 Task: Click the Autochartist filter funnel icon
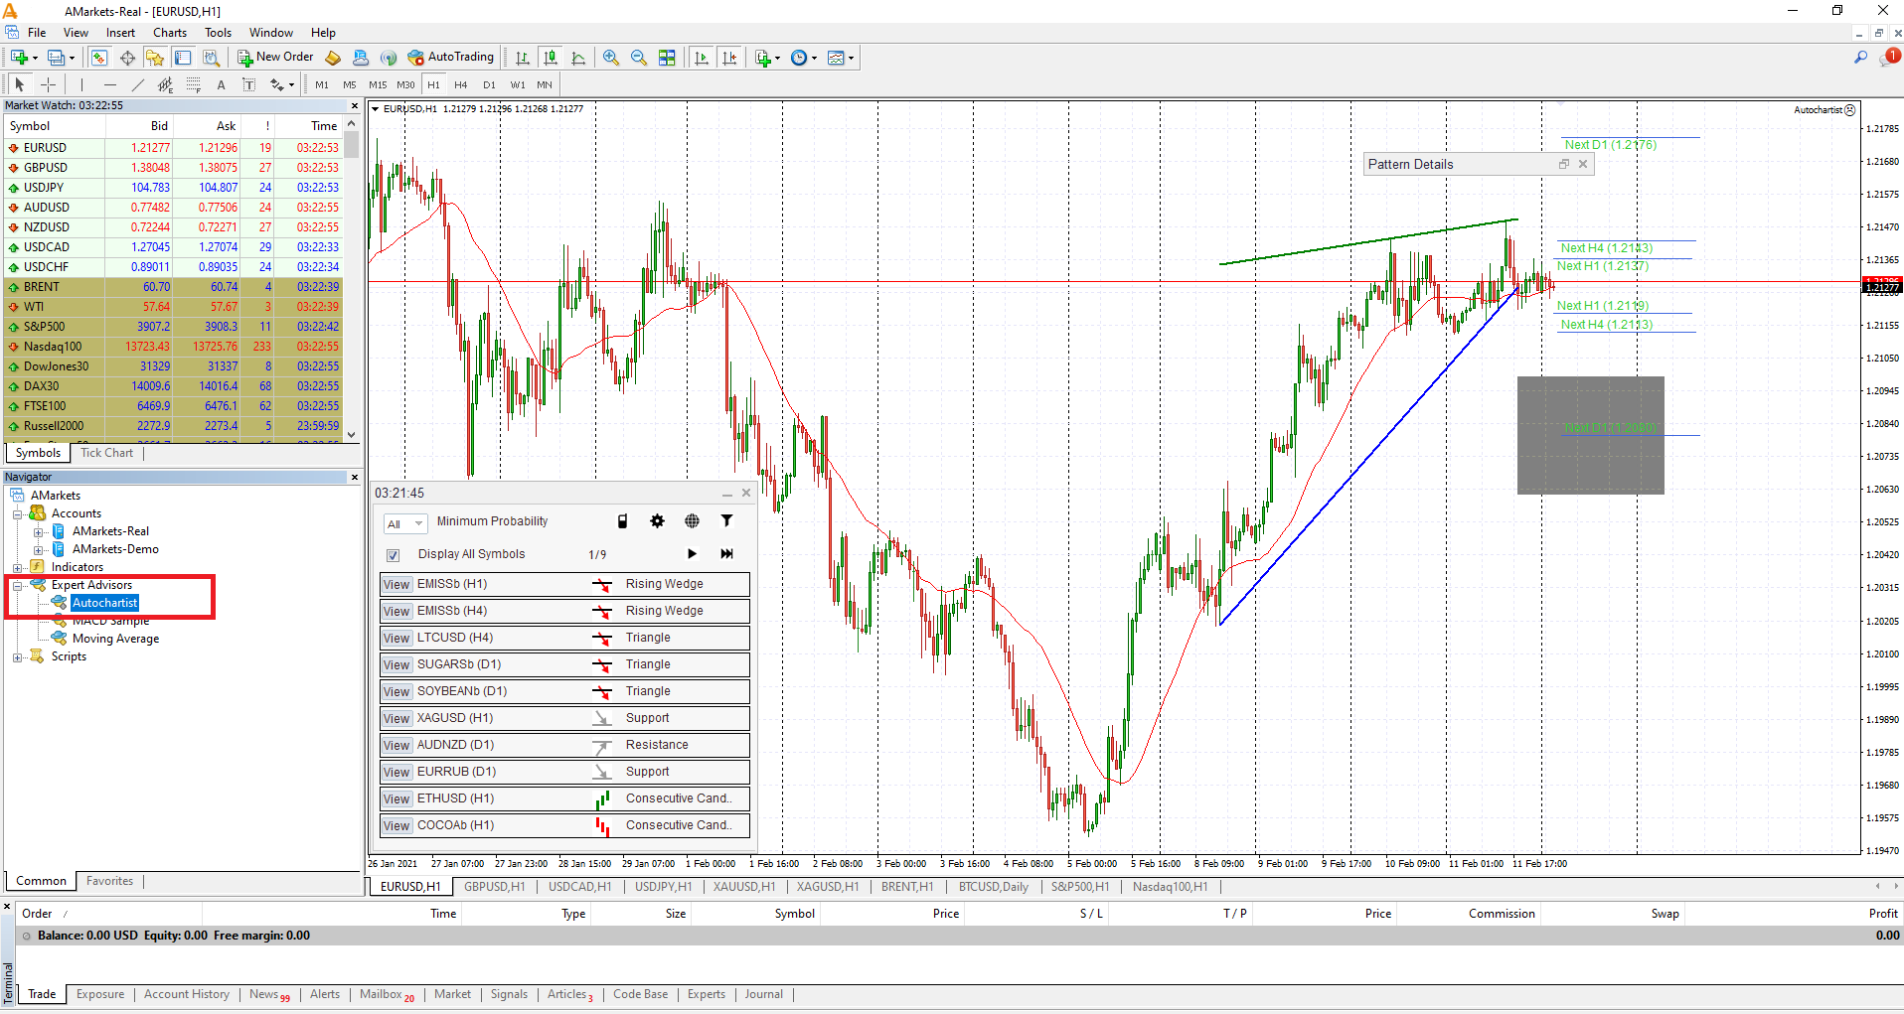coord(726,521)
